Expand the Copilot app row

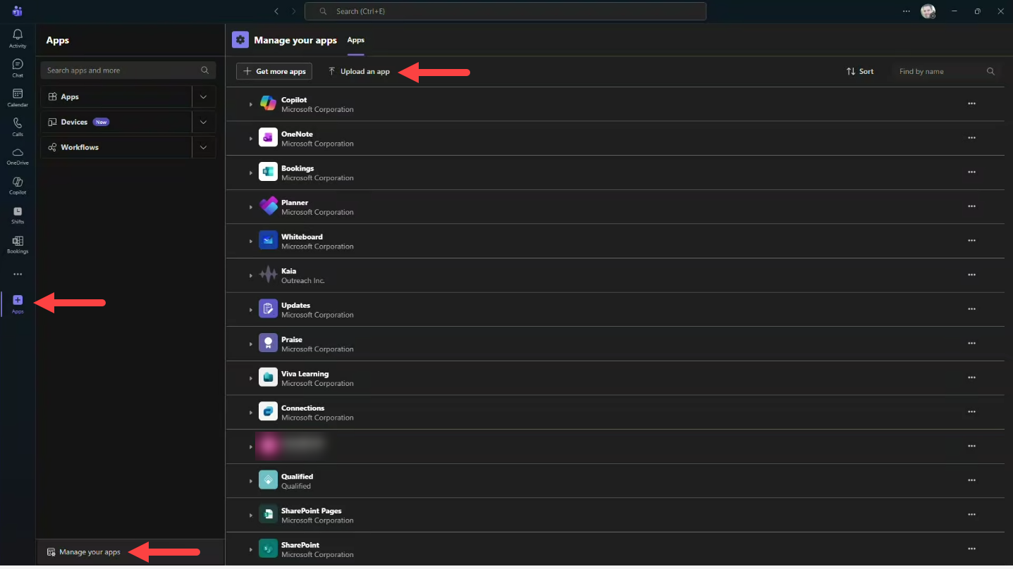click(x=251, y=104)
